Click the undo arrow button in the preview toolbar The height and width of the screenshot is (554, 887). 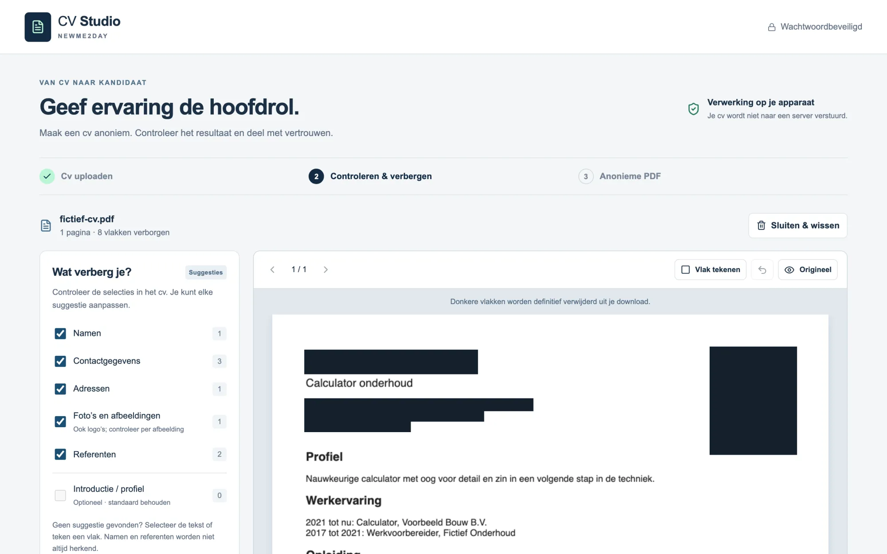[x=762, y=269]
